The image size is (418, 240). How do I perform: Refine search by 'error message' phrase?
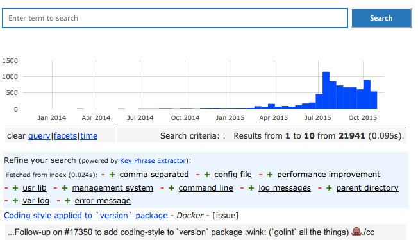click(103, 201)
